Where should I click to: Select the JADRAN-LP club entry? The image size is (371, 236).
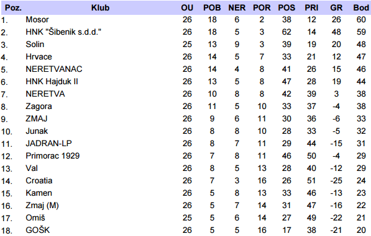48,143
